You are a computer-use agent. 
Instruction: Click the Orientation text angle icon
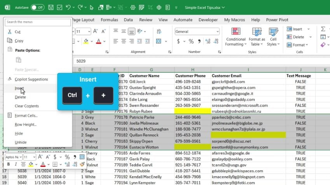(x=140, y=31)
